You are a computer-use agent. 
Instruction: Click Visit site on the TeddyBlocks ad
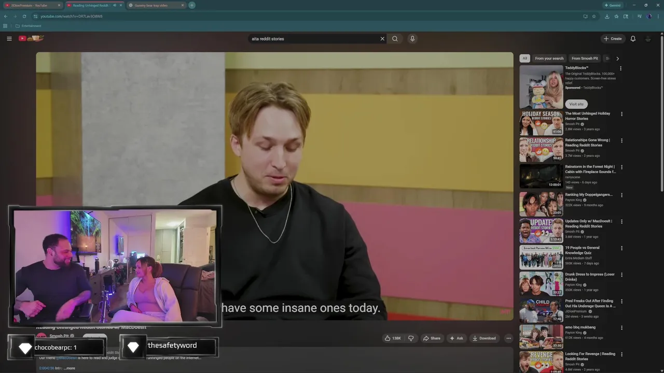[576, 104]
